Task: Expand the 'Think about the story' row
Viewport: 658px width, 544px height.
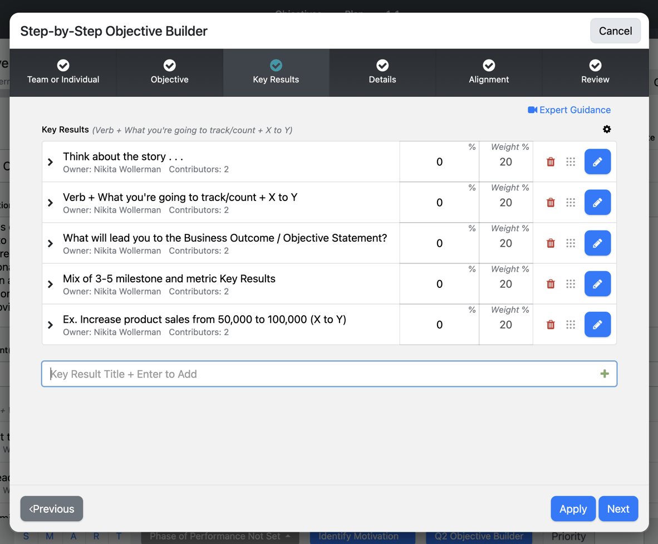Action: pyautogui.click(x=50, y=162)
